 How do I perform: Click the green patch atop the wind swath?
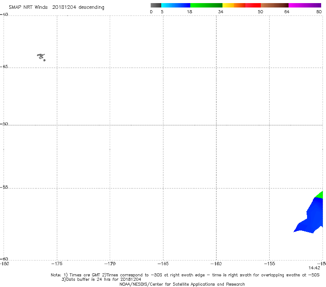[319, 195]
